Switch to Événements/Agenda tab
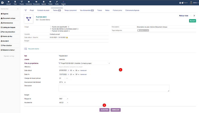199x113 pixels. (x=132, y=10)
